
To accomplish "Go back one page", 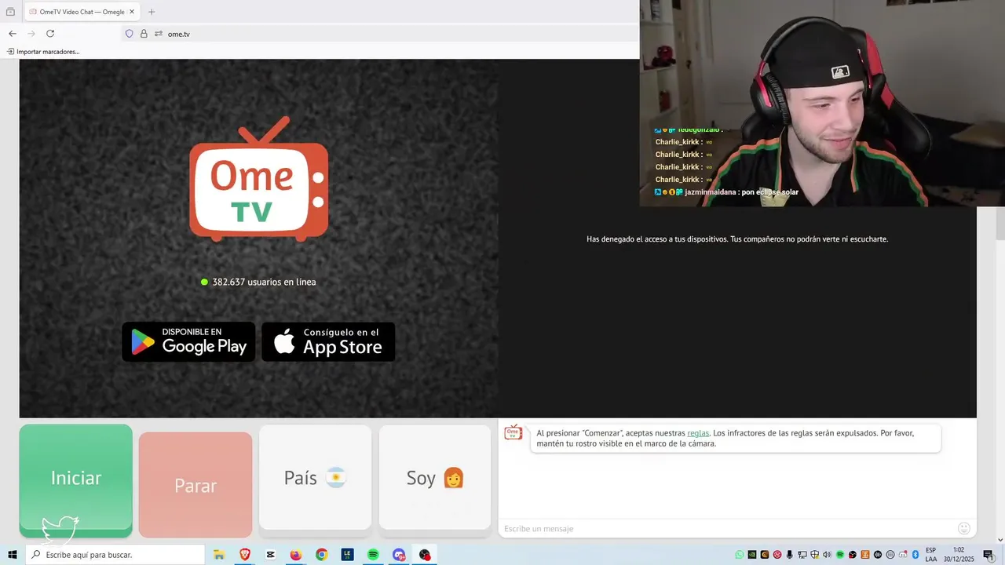I will click(13, 34).
